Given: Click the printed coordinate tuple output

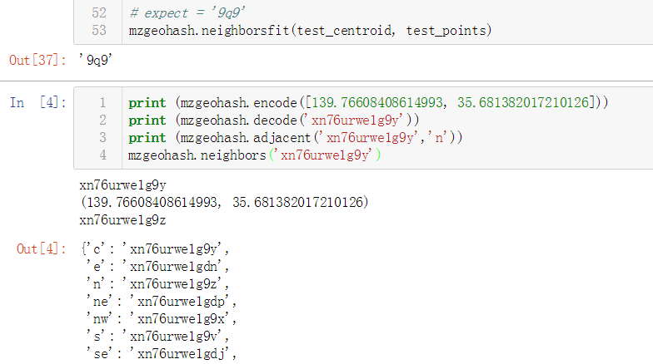Looking at the screenshot, I should [x=224, y=203].
